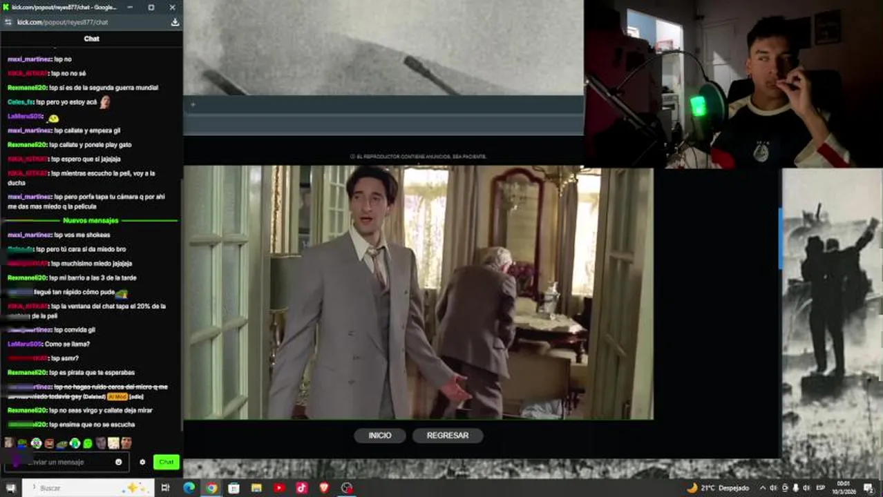Expand hidden system tray icons chevron
This screenshot has width=883, height=497.
[763, 488]
